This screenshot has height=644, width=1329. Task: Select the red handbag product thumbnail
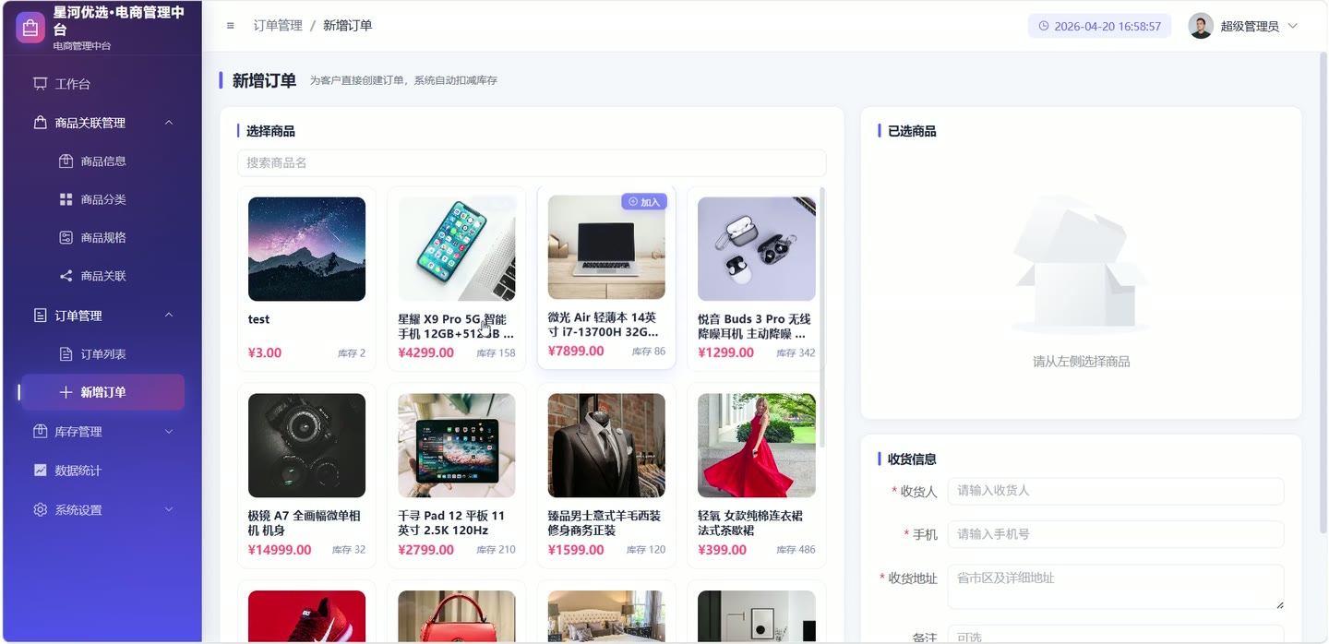click(457, 616)
